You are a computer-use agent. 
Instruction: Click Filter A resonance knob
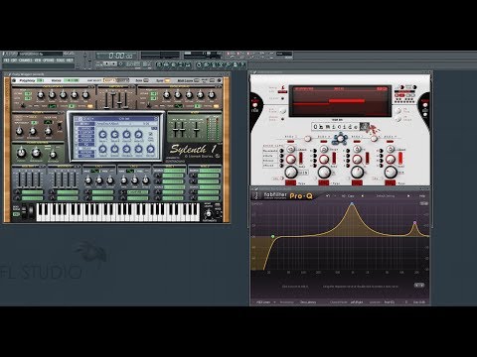click(33, 132)
